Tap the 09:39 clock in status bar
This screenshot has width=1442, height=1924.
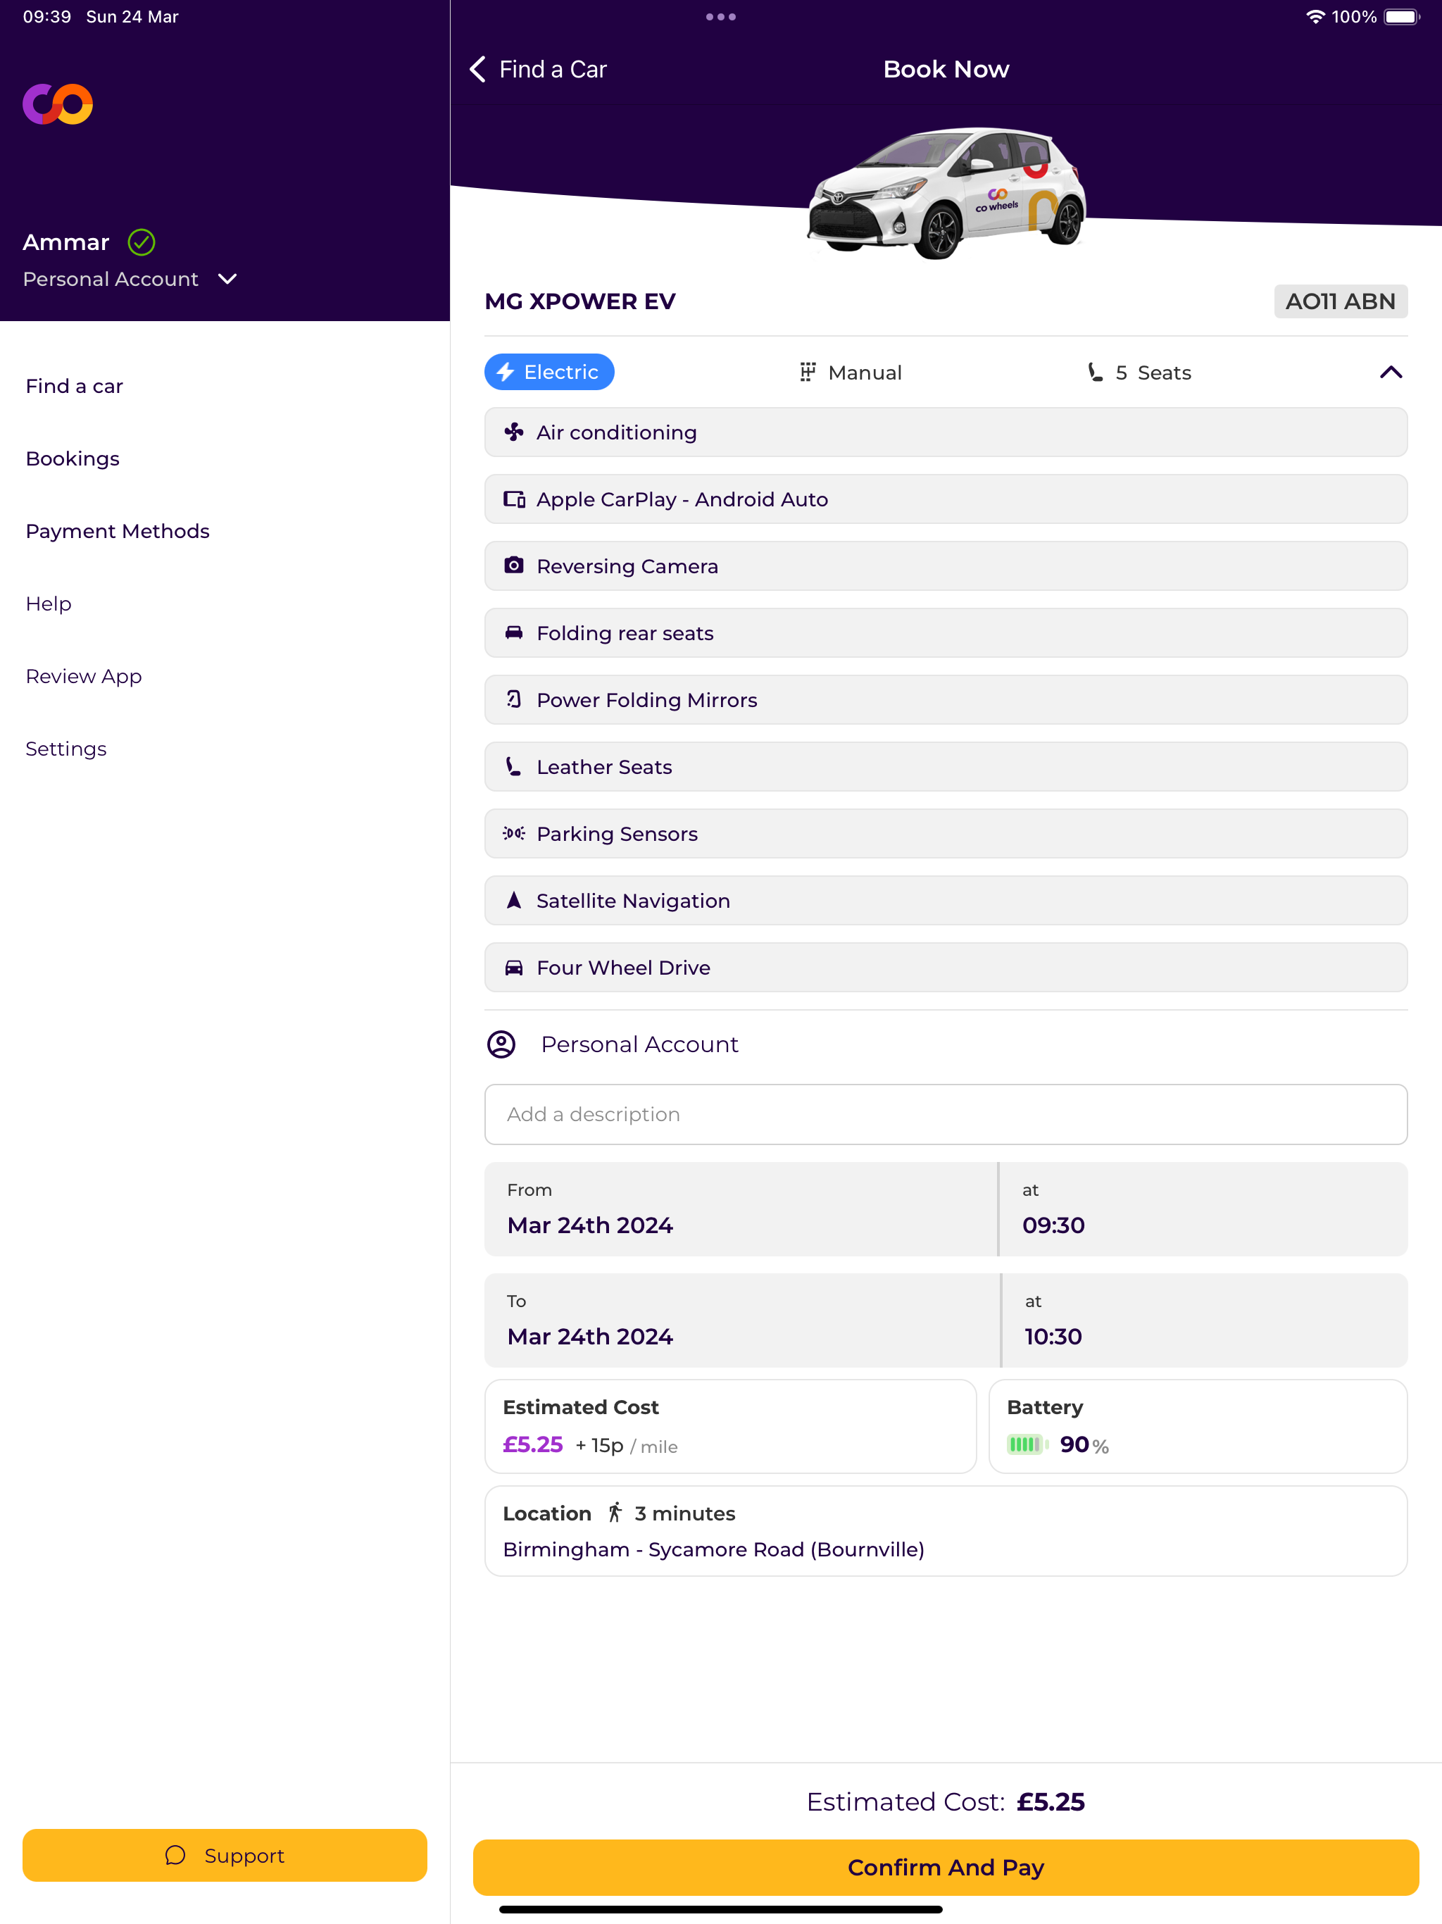[47, 16]
